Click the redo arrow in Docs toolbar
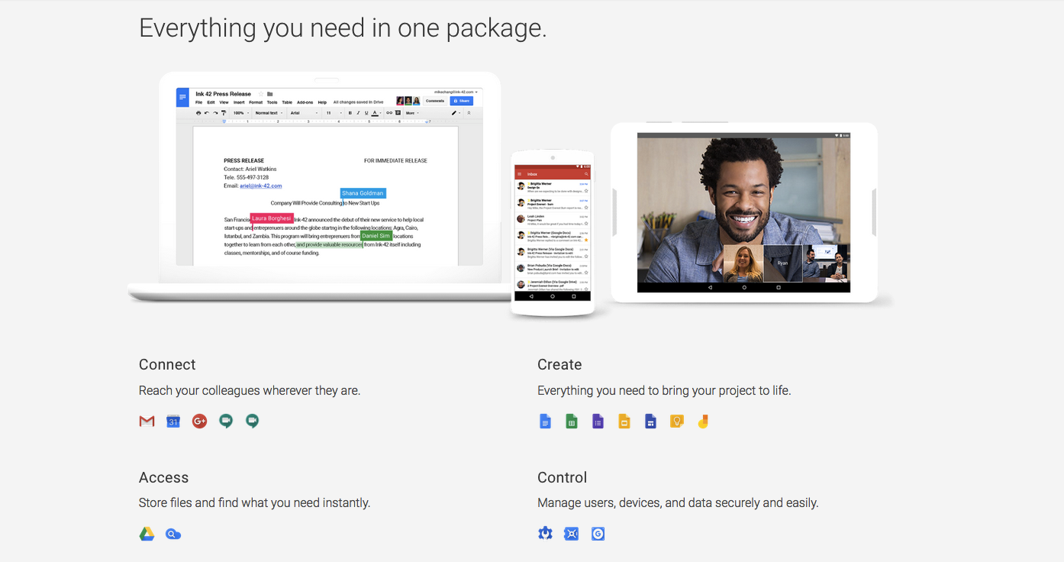 pyautogui.click(x=215, y=113)
